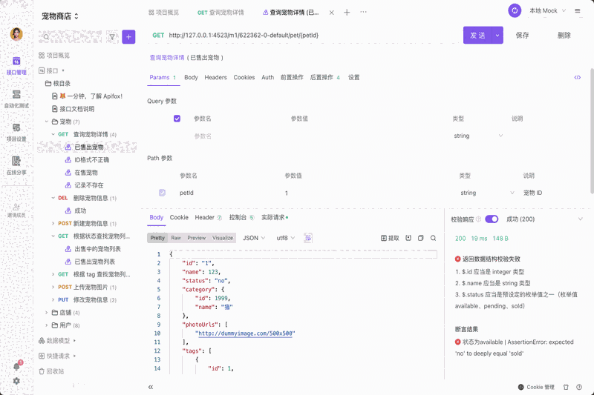Click 提取 extract button in response
594x395 pixels.
coord(390,238)
